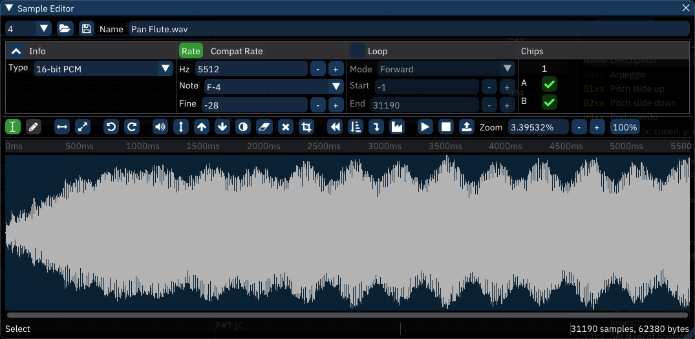Click the horizontal double-arrow Resize icon
The height and width of the screenshot is (339, 695).
pyautogui.click(x=62, y=127)
